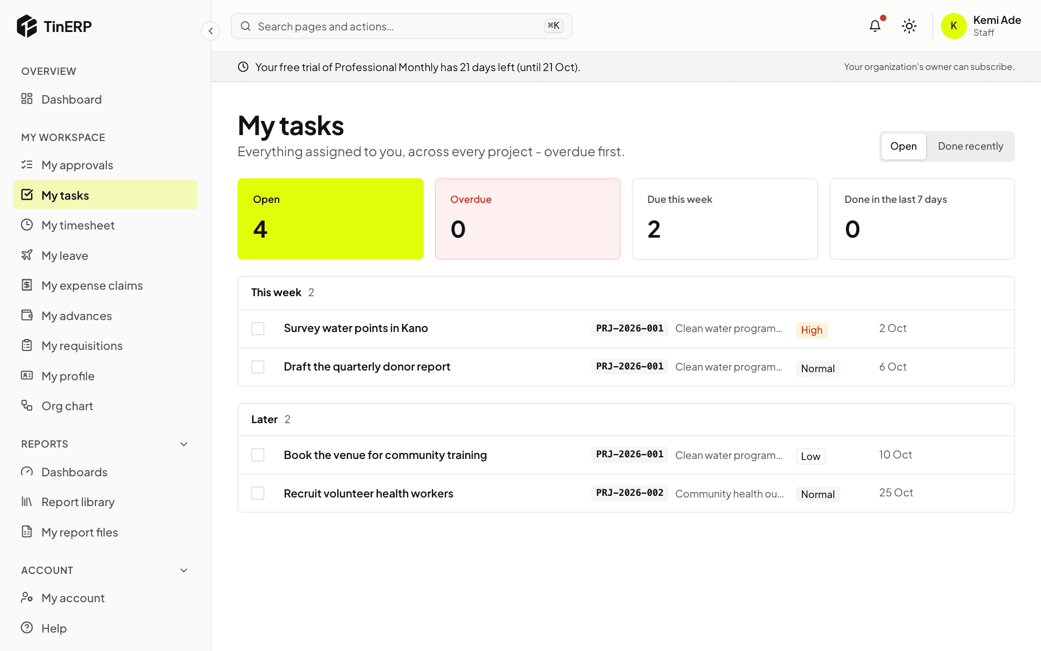Check off Draft the quarterly donor report
Viewport: 1041px width, 651px height.
(x=258, y=367)
